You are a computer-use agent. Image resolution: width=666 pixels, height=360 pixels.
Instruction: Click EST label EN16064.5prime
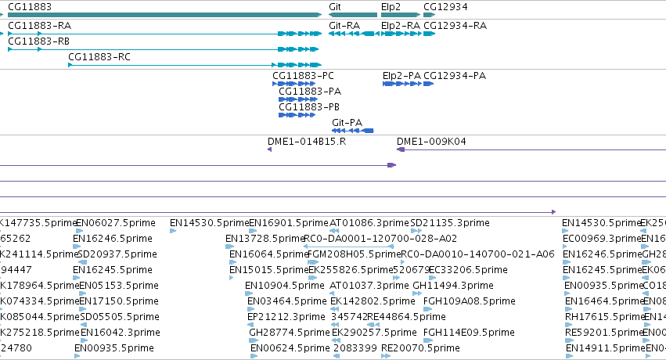(268, 254)
